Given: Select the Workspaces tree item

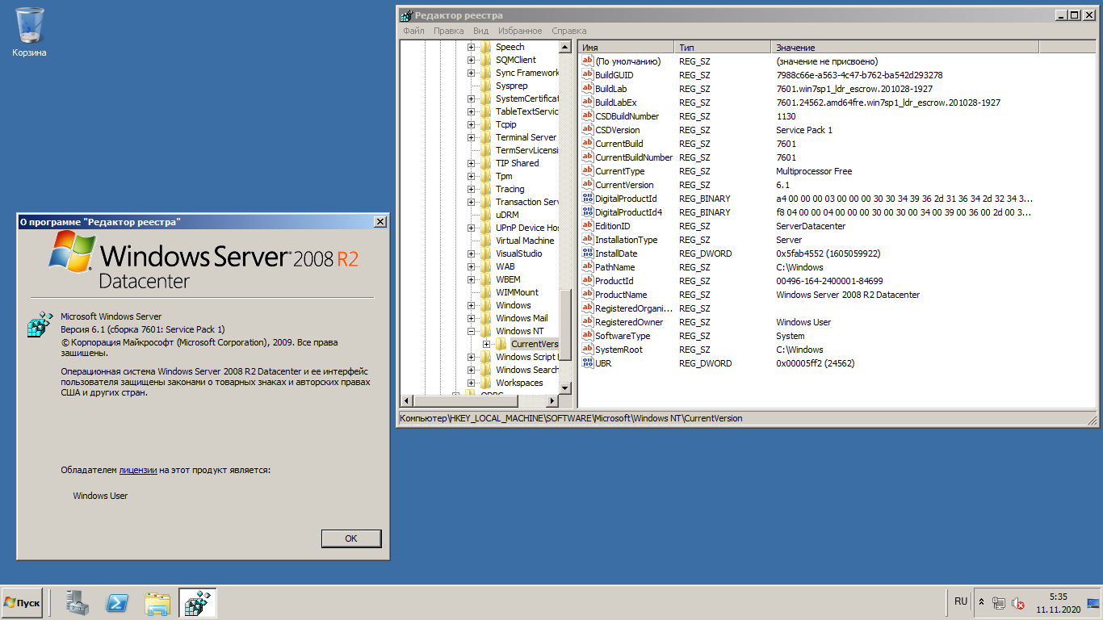Looking at the screenshot, I should coord(519,383).
